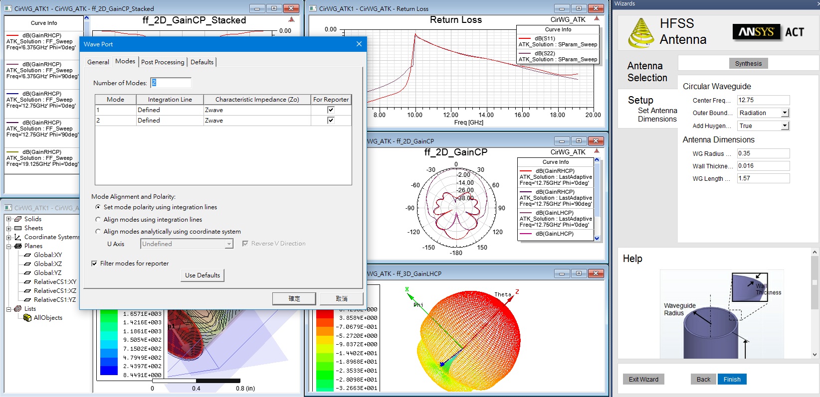Click the Global:XZ plane icon
The width and height of the screenshot is (820, 397).
(28, 264)
